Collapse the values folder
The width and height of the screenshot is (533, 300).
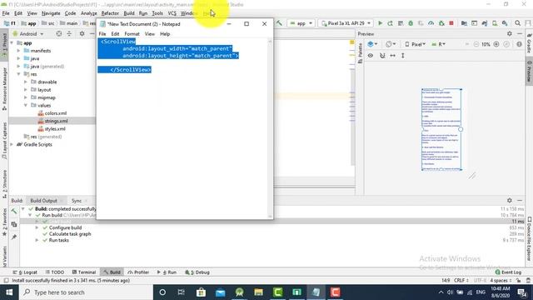(26, 106)
